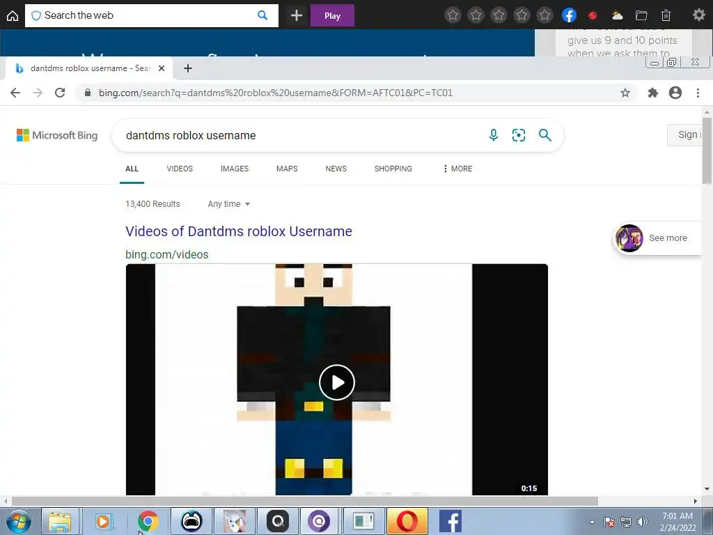Add new tab with top bar plus icon
This screenshot has width=713, height=535.
(297, 15)
